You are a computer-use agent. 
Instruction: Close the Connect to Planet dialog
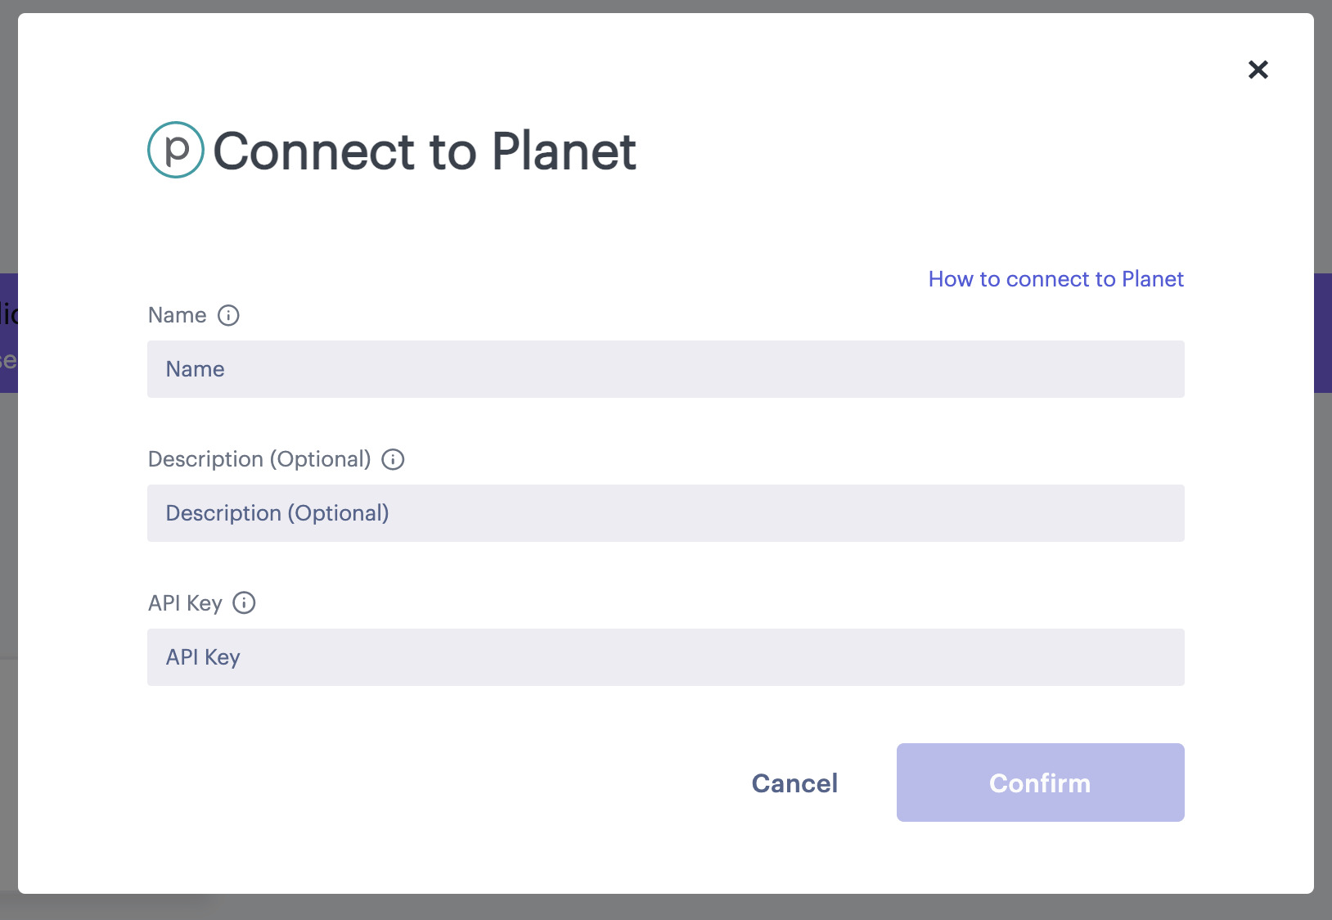1258,70
